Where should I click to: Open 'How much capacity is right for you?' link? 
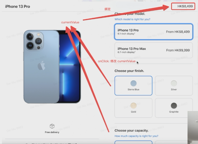tap(136, 136)
